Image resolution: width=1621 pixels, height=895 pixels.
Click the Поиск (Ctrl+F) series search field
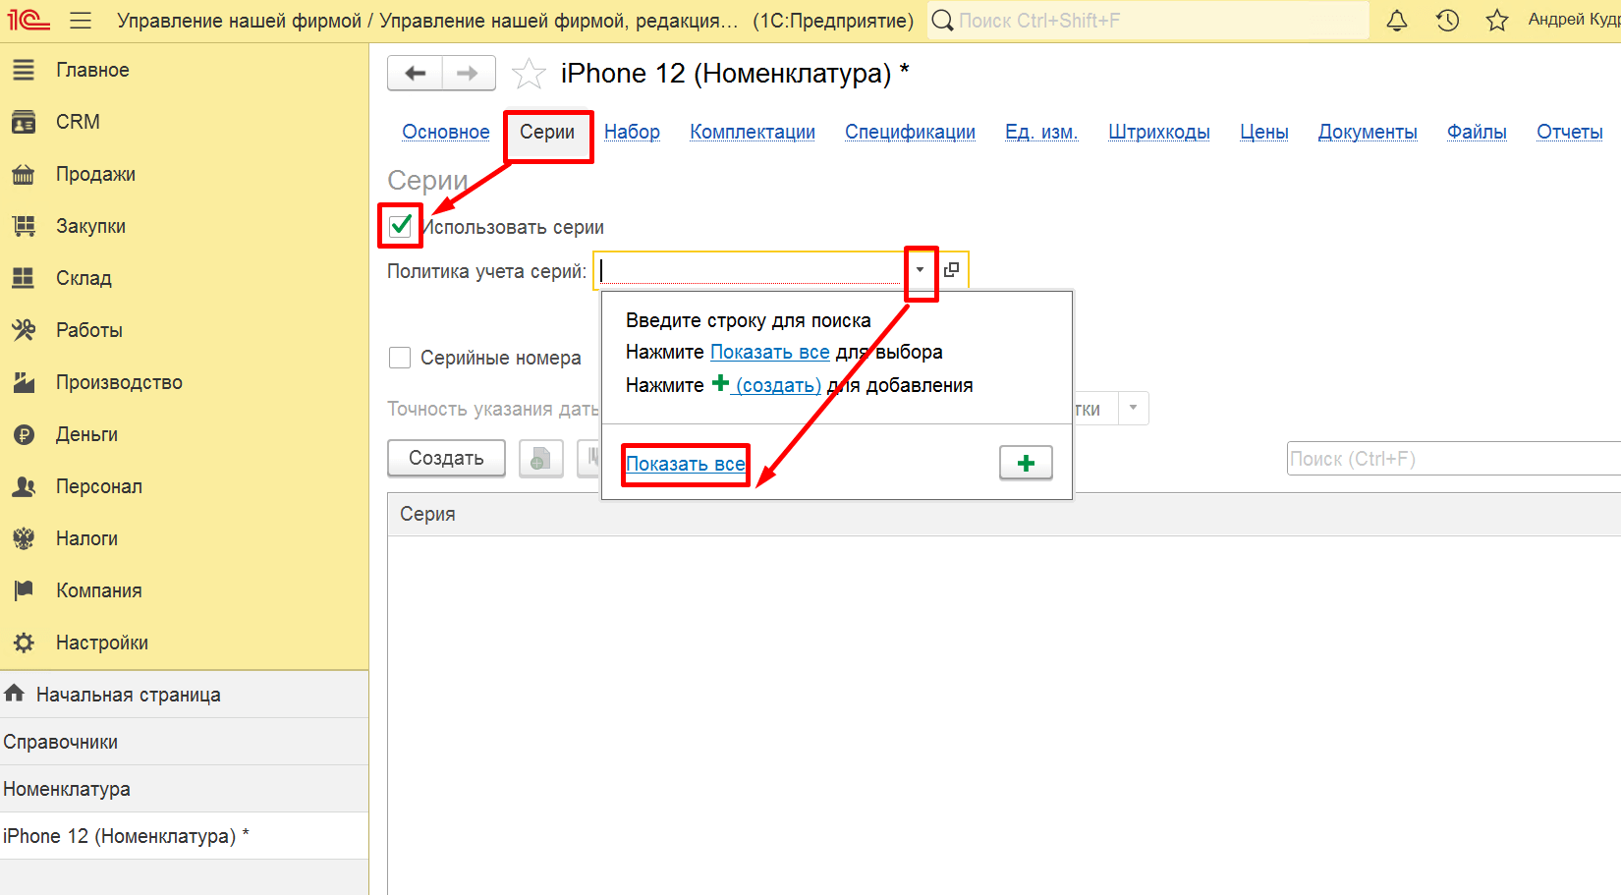(1454, 459)
